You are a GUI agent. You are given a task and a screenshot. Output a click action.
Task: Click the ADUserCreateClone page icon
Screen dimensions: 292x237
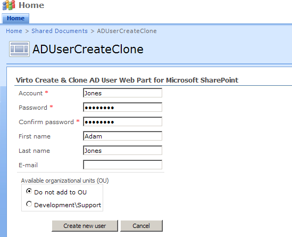click(x=19, y=49)
